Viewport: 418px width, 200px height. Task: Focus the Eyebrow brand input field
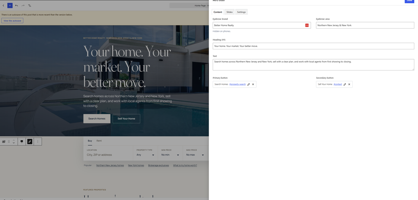click(x=262, y=25)
